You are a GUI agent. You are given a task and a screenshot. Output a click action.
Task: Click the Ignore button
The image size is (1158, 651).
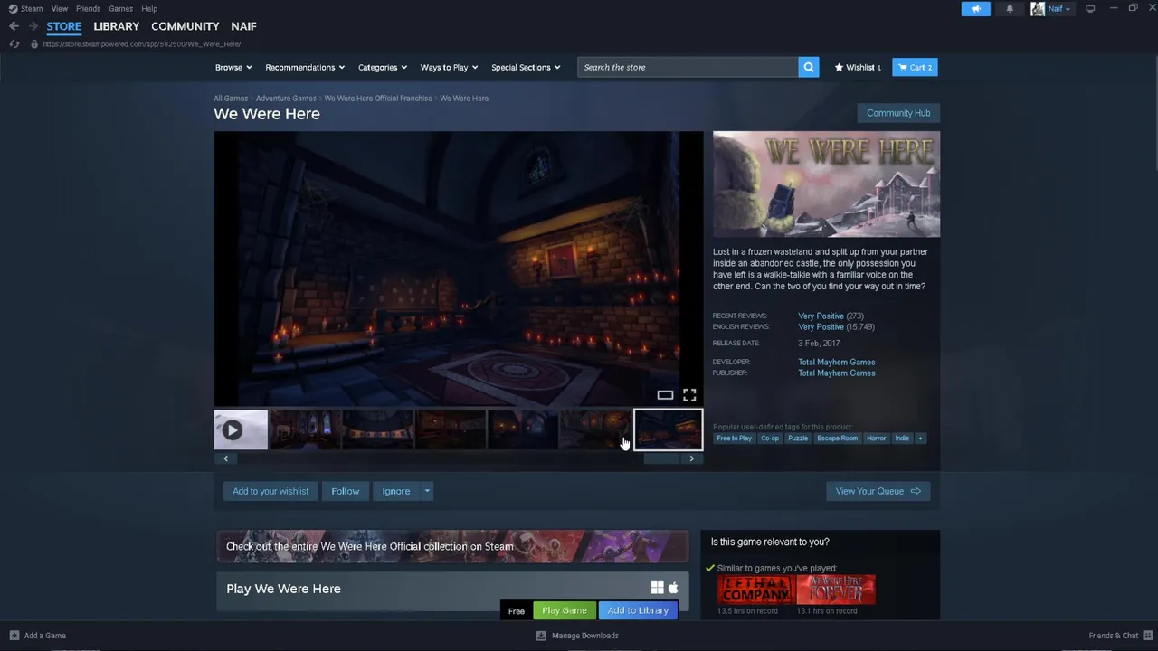point(396,491)
